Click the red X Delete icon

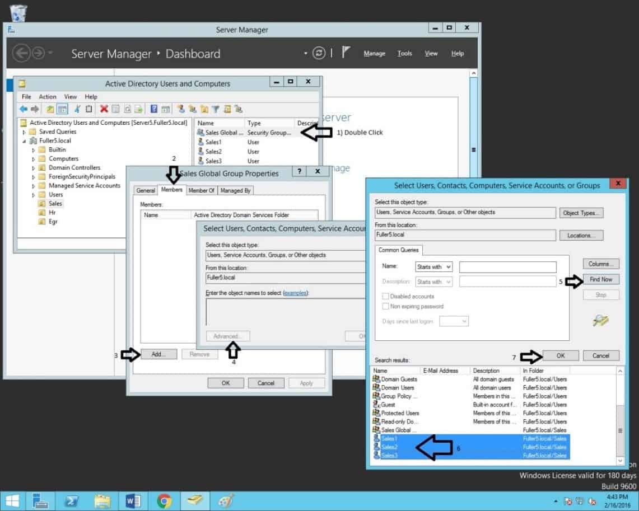coord(104,109)
